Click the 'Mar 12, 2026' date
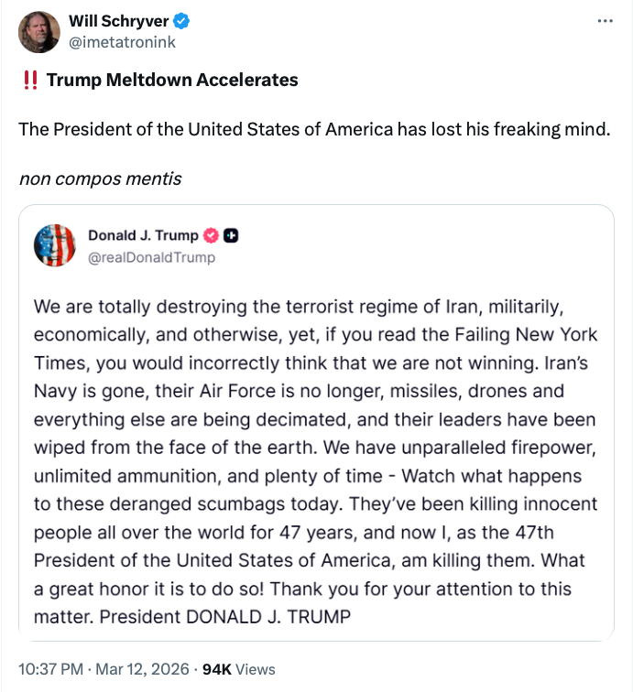 (140, 670)
